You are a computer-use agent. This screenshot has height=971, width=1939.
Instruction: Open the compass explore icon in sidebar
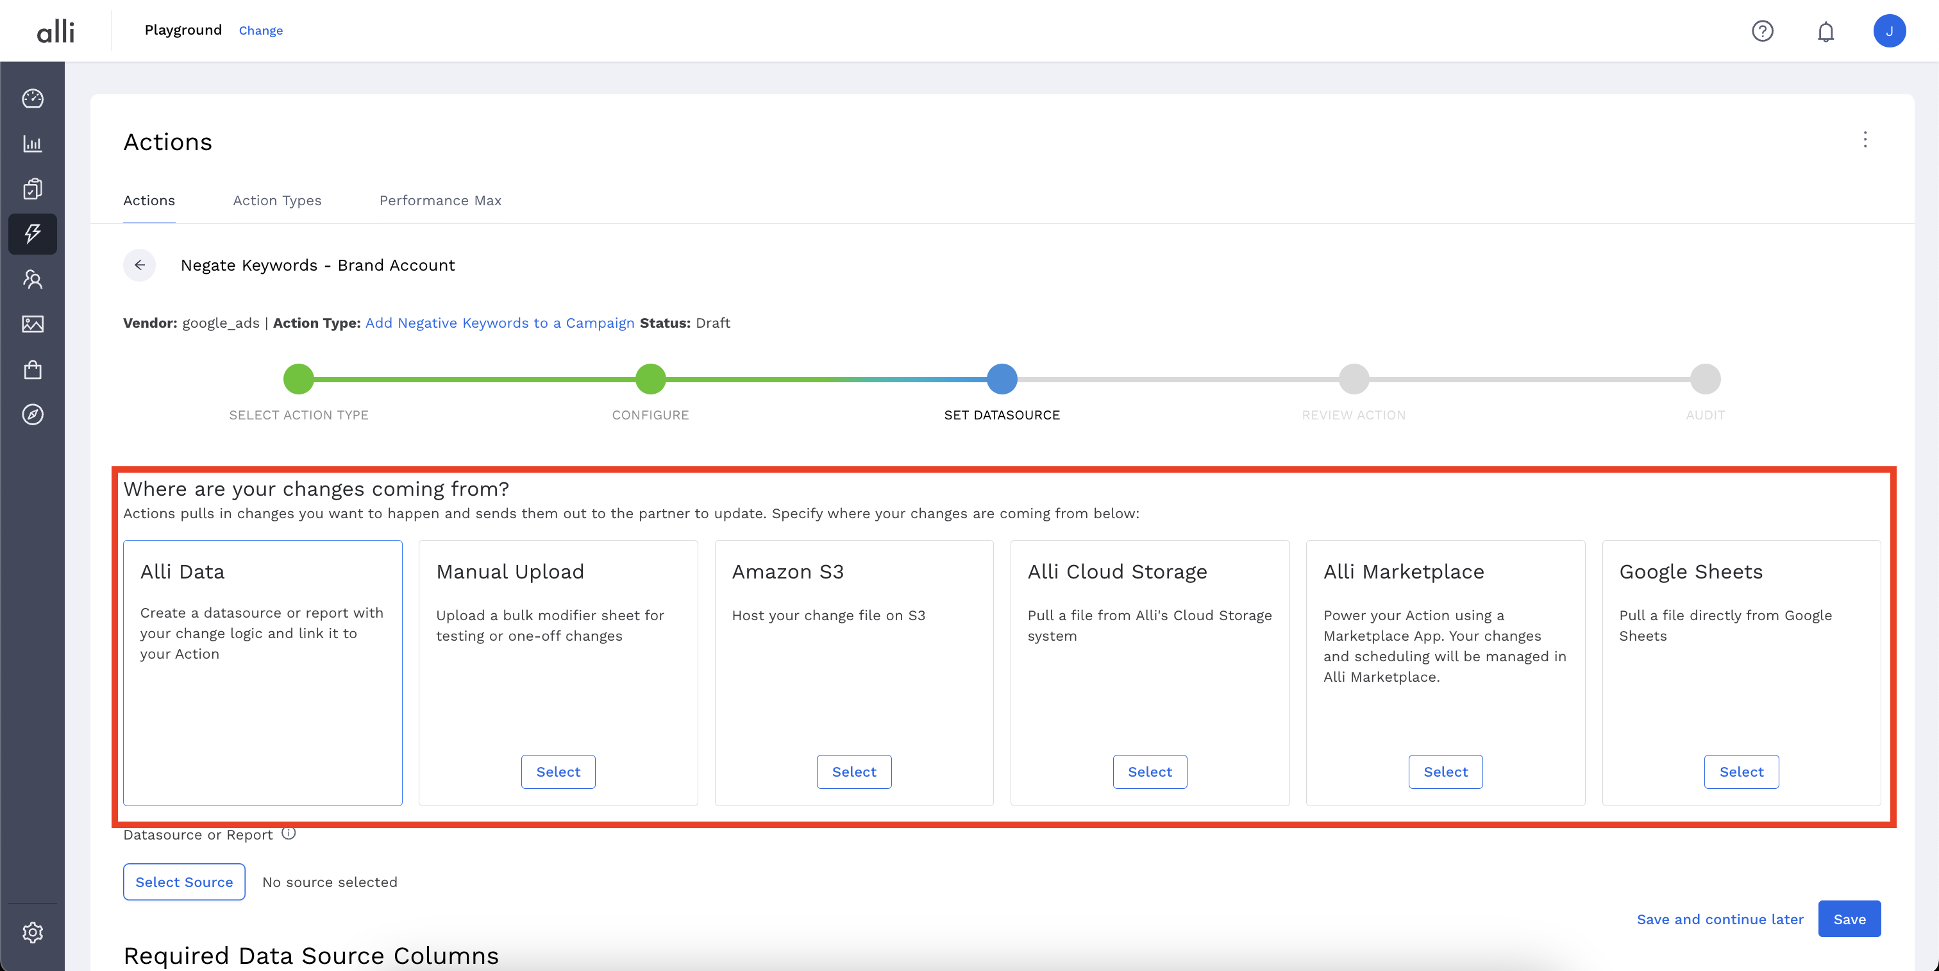32,415
